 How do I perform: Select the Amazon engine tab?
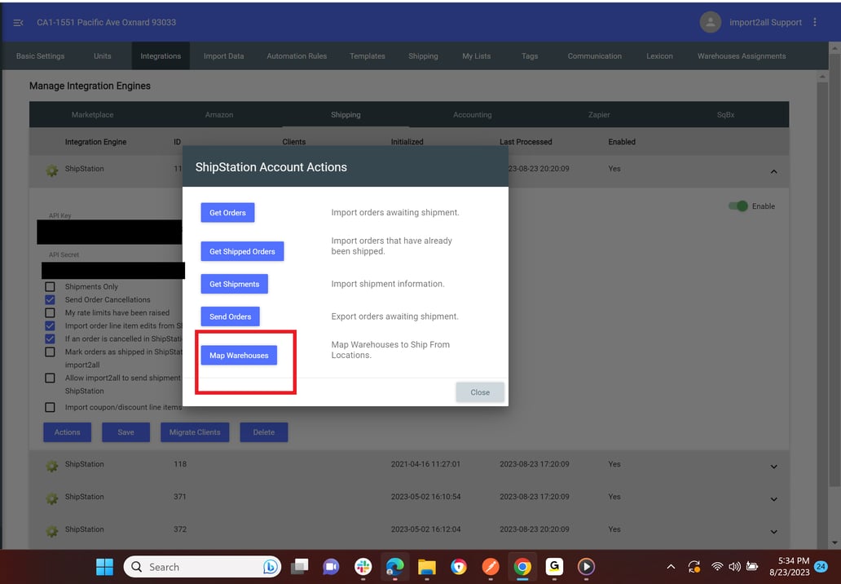pyautogui.click(x=219, y=115)
